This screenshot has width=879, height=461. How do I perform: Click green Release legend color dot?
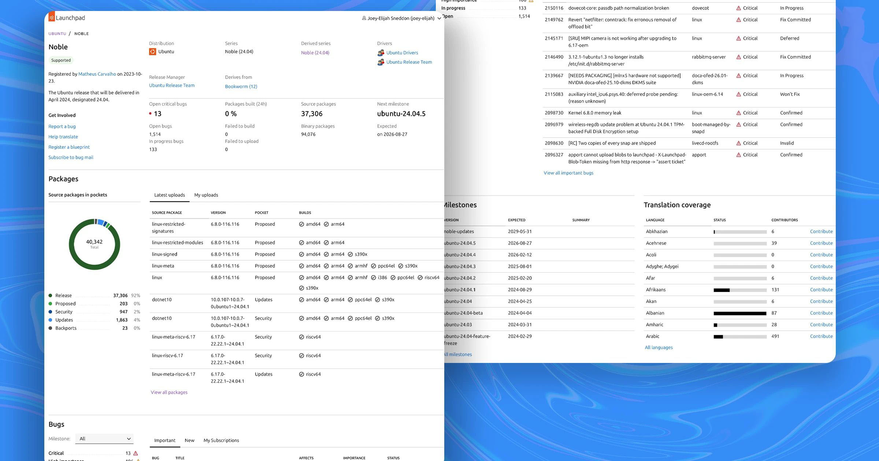pyautogui.click(x=50, y=296)
